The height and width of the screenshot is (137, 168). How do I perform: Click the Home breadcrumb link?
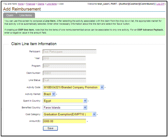21,4
